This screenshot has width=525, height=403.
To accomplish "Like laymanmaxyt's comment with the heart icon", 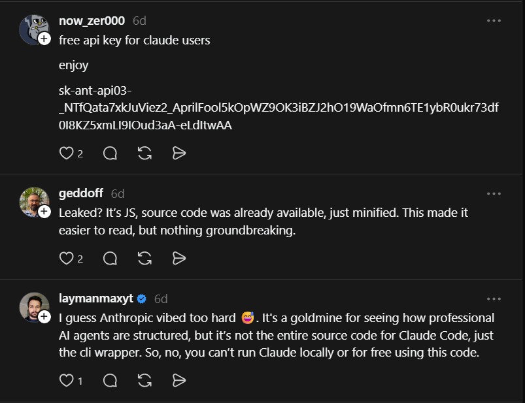I will click(66, 380).
